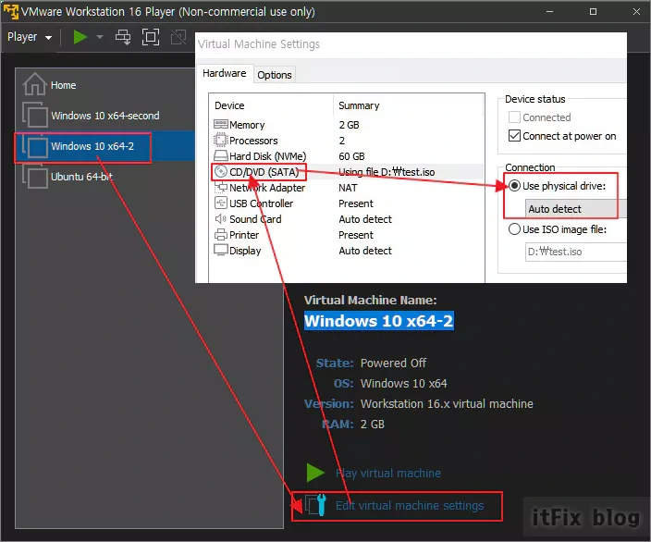Toggle Connect at power on checkbox
Screen dimensions: 651x542
pyautogui.click(x=514, y=136)
